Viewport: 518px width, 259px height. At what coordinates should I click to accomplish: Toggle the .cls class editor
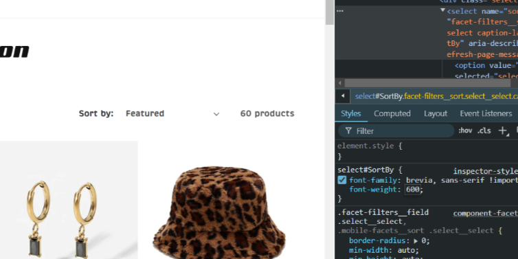tap(484, 131)
